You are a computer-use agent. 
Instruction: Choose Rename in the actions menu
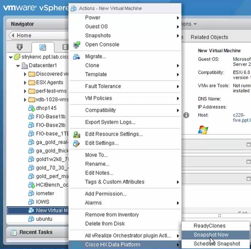click(x=125, y=164)
